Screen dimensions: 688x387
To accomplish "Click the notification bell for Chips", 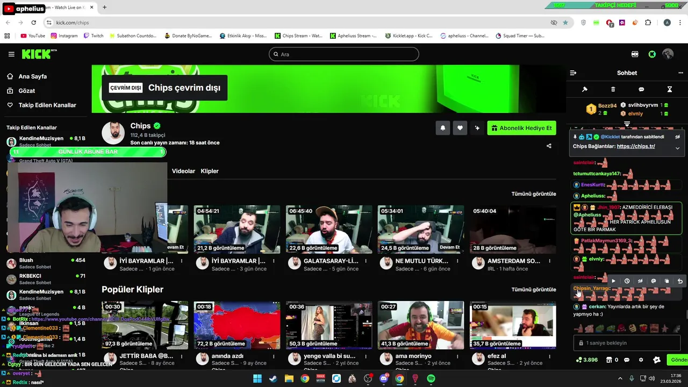I will [x=443, y=128].
